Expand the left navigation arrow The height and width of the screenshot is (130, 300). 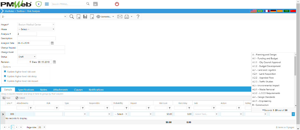click(2, 11)
